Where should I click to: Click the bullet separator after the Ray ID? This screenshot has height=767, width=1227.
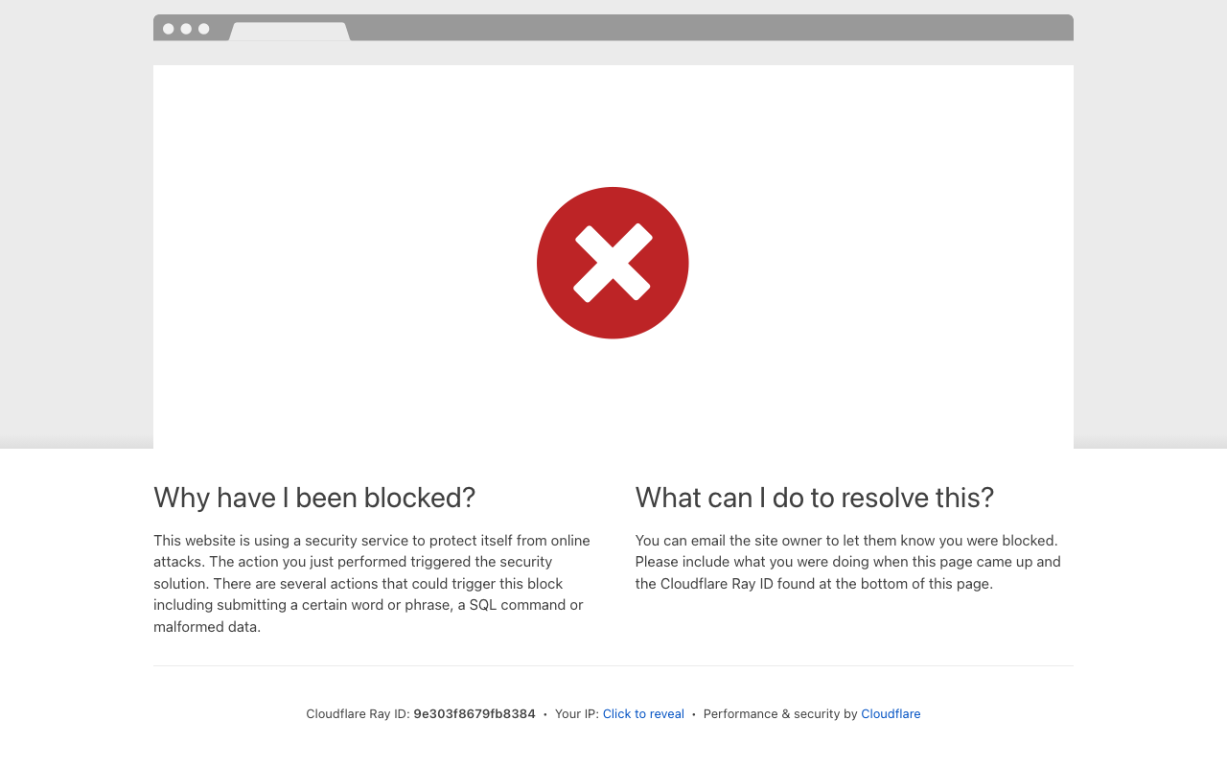click(545, 714)
